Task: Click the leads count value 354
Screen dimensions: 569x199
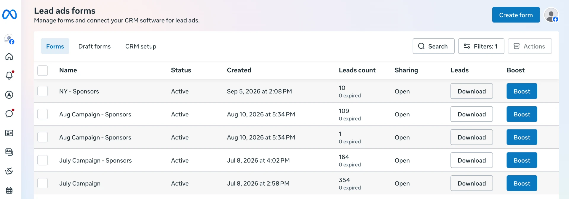Action: pyautogui.click(x=344, y=180)
